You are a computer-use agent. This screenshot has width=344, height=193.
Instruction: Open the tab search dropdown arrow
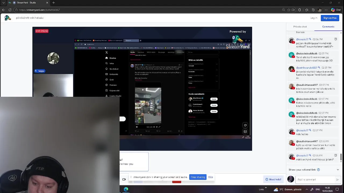[x=3, y=3]
